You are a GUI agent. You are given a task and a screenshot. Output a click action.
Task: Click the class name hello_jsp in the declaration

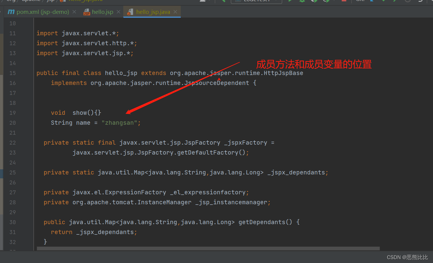pyautogui.click(x=121, y=73)
